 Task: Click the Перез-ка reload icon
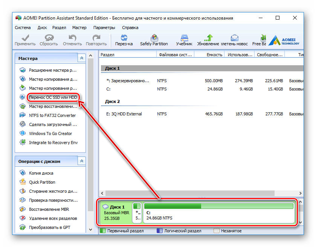pyautogui.click(x=124, y=38)
